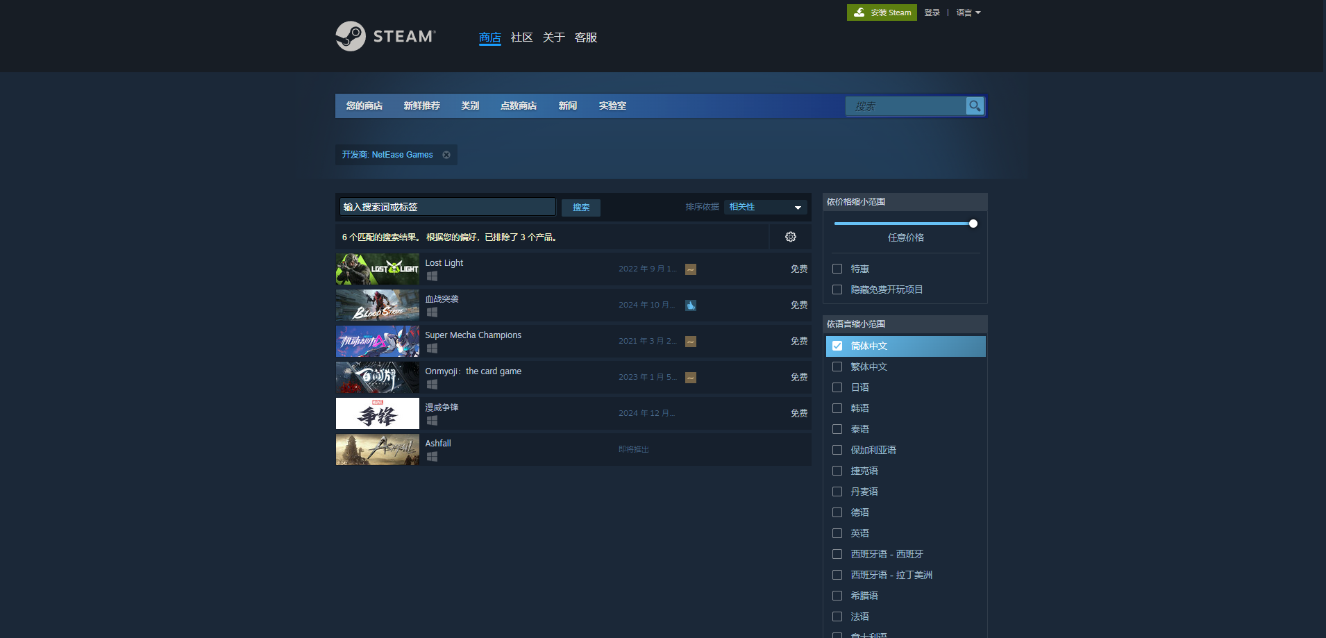Go to the 客服 support tab
Viewport: 1326px width, 638px height.
(586, 37)
